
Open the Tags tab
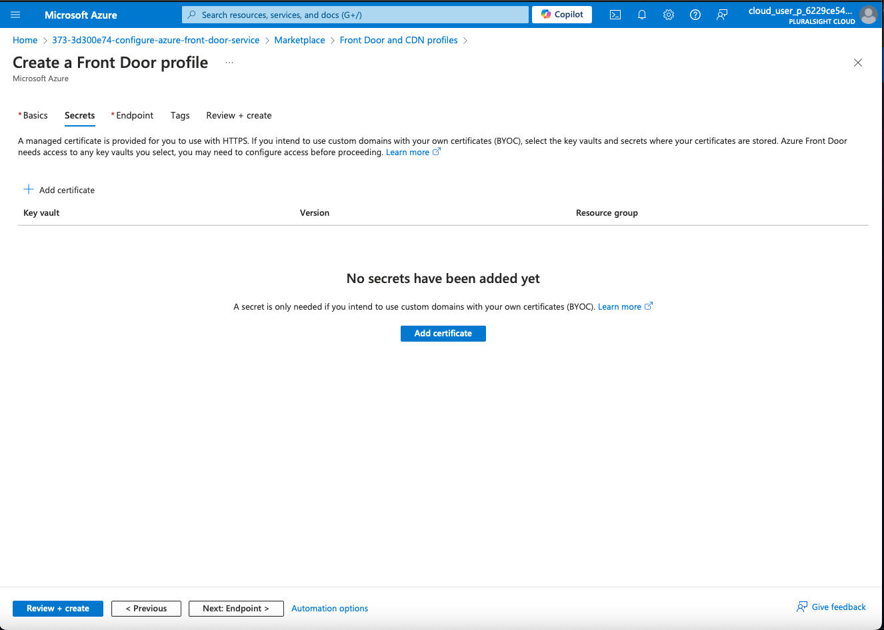coord(180,115)
